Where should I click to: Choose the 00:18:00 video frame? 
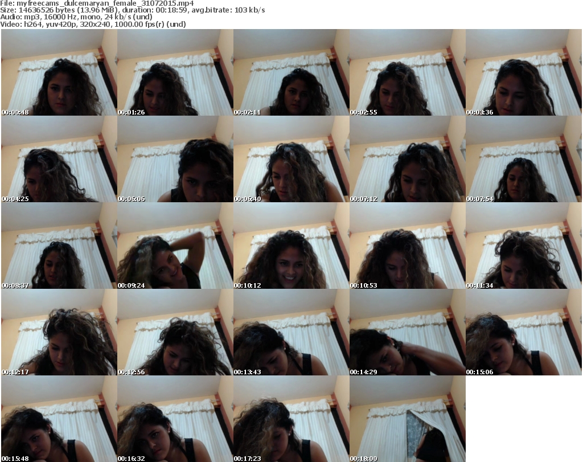click(x=407, y=419)
